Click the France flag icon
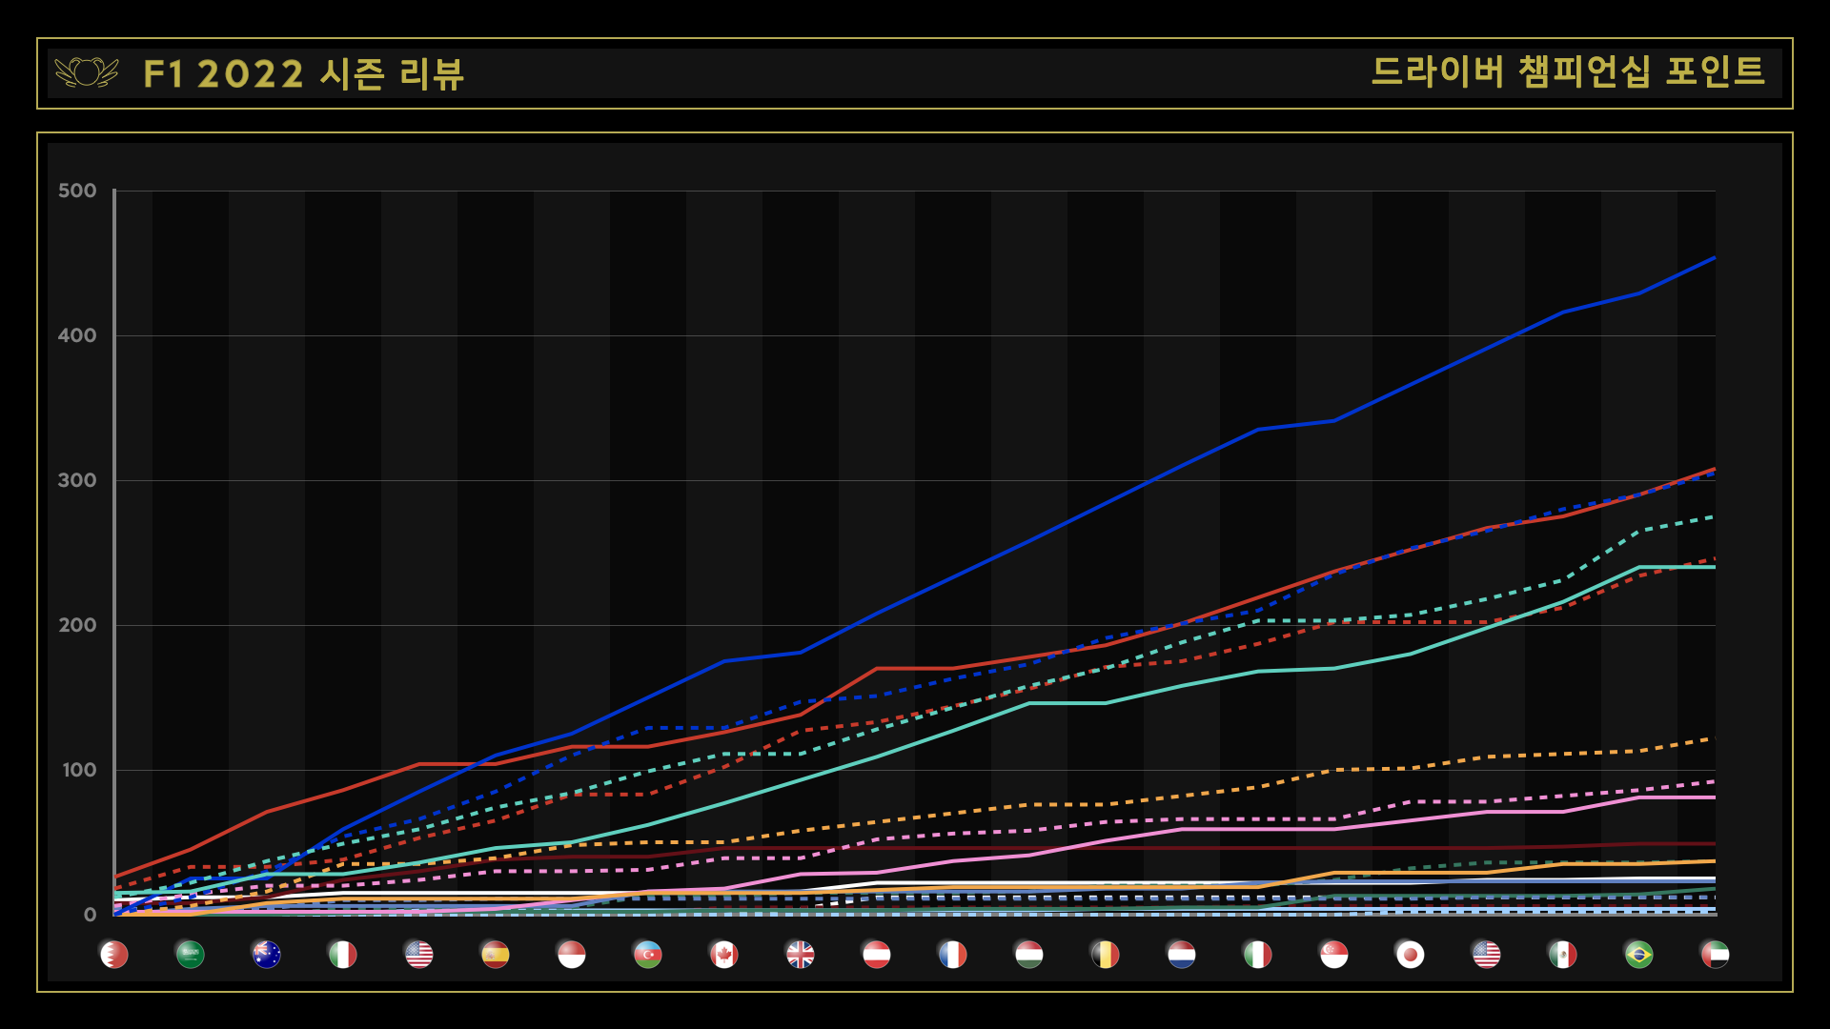 point(953,954)
